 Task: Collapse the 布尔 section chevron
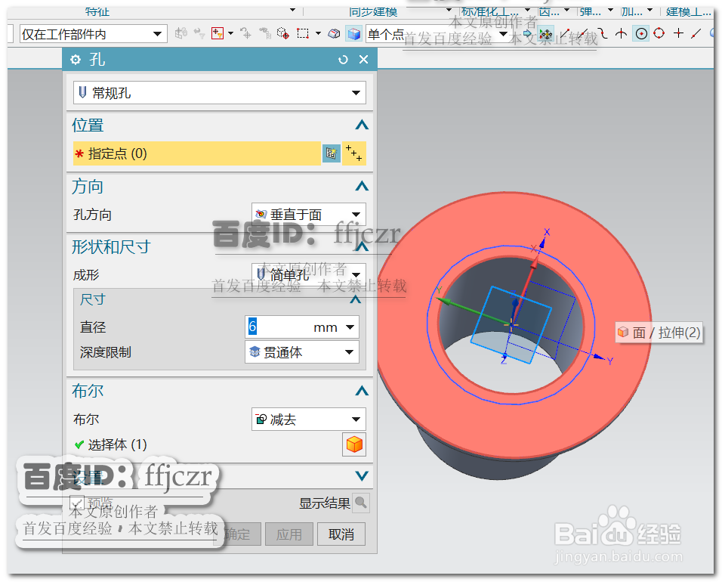click(x=362, y=391)
